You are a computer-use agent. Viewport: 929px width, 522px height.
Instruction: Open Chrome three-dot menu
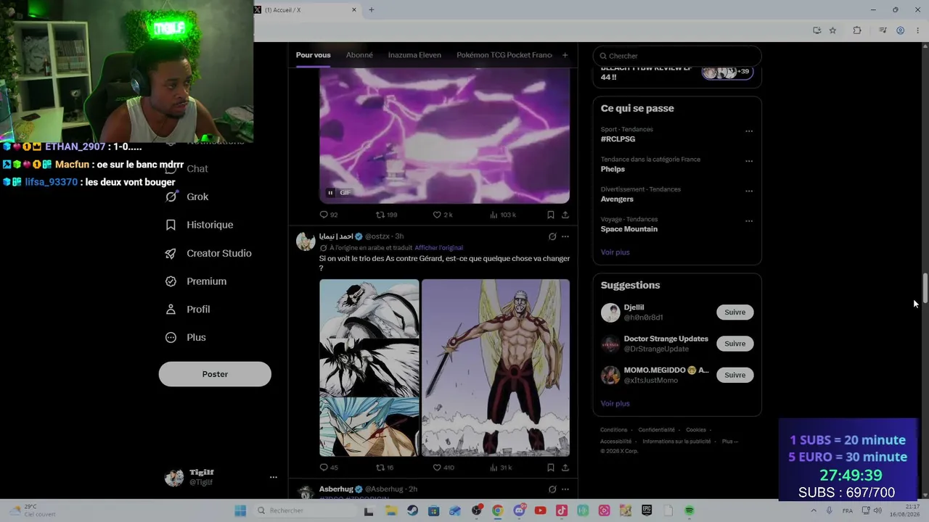click(x=918, y=30)
